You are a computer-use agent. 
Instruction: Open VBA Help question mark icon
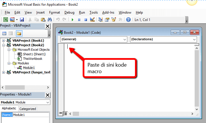pyautogui.click(x=128, y=20)
